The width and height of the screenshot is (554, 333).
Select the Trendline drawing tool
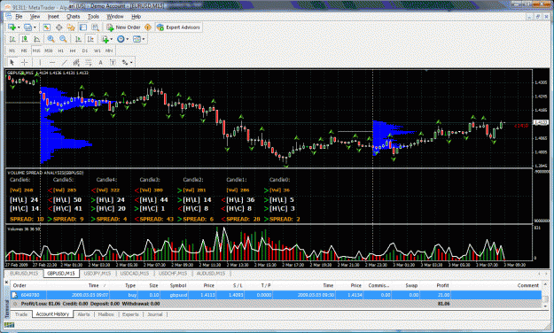click(x=65, y=63)
